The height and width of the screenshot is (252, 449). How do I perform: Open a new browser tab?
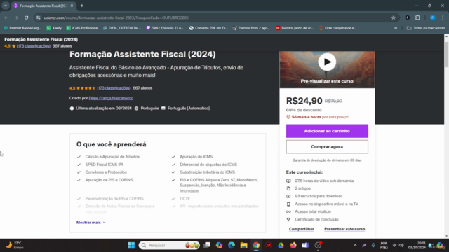click(82, 6)
